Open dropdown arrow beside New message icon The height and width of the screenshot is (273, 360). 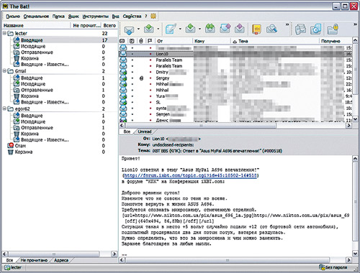[180, 29]
